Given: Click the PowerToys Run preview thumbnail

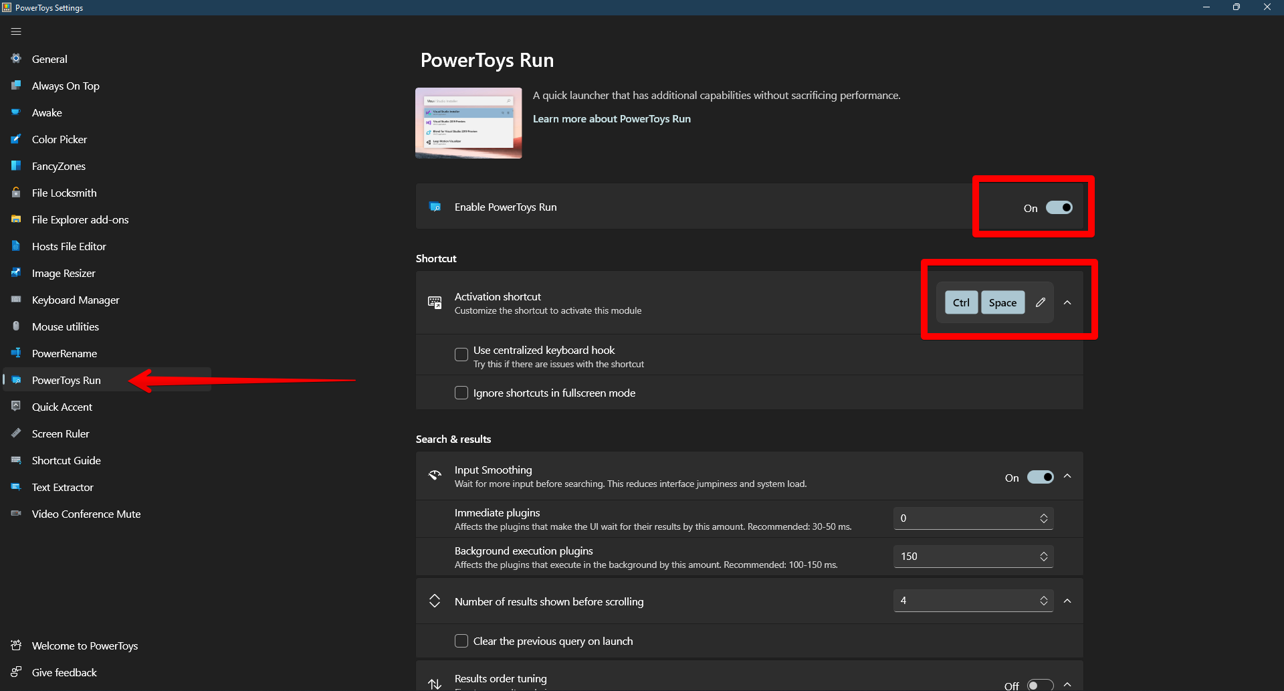Looking at the screenshot, I should click(x=468, y=122).
